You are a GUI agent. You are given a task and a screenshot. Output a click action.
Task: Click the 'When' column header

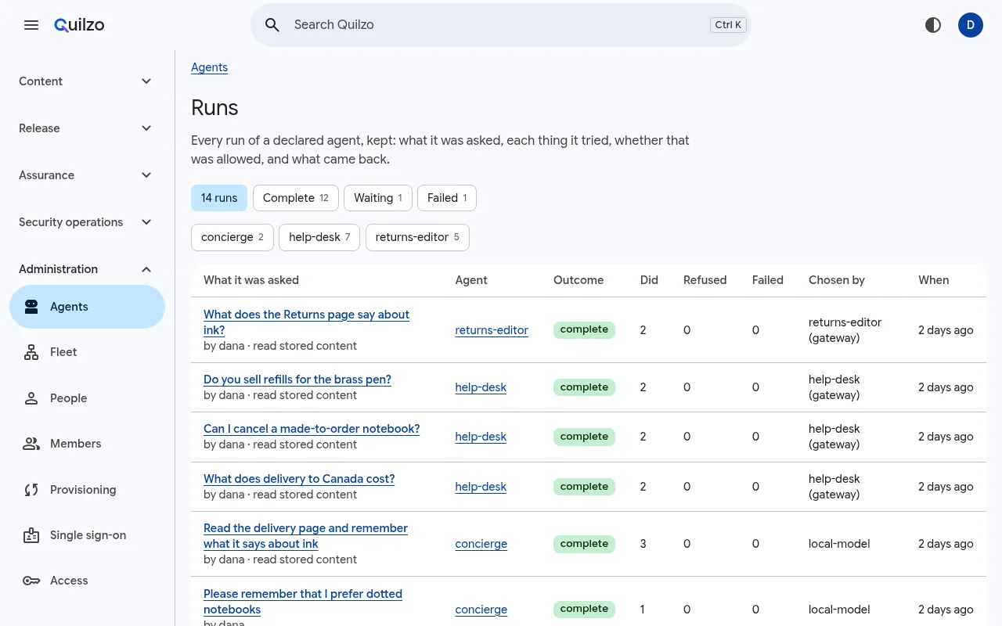933,280
